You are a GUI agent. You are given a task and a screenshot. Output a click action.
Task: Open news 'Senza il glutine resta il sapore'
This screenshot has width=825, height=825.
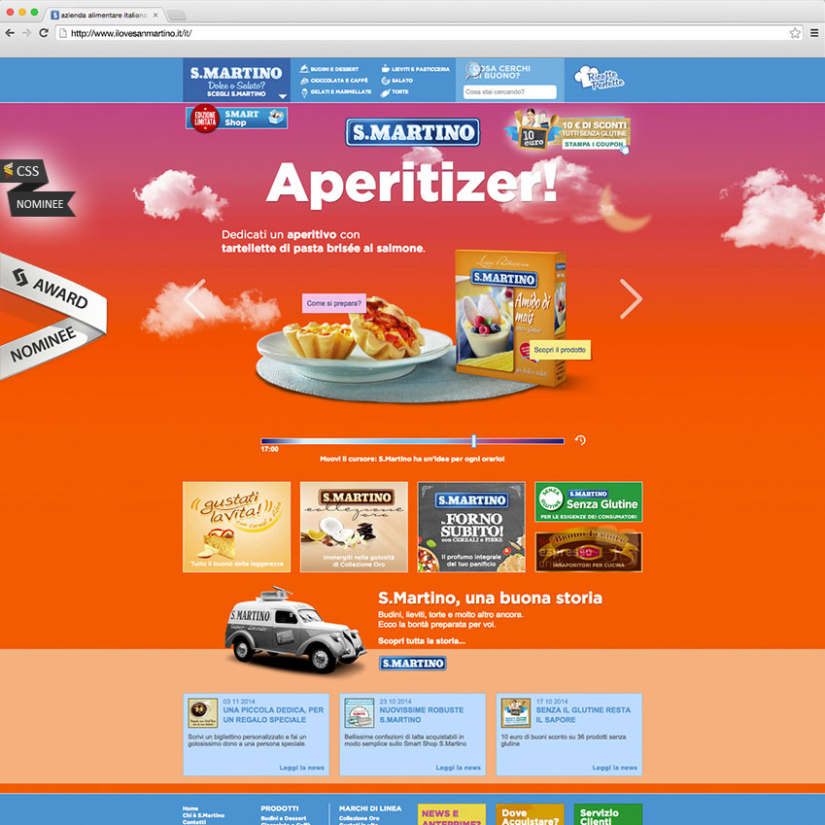point(583,714)
